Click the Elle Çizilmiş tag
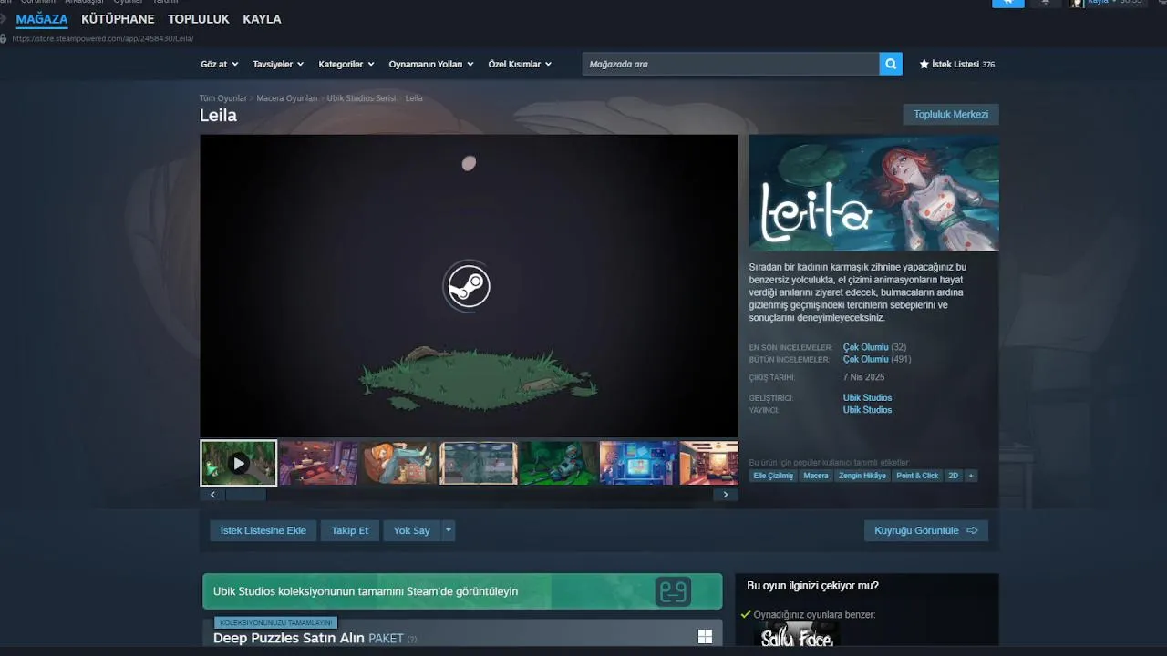Image resolution: width=1167 pixels, height=656 pixels. point(773,476)
